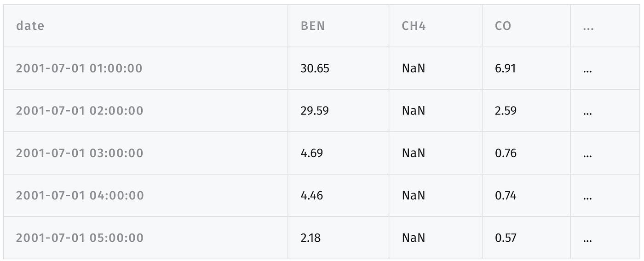This screenshot has height=261, width=644.
Task: Select row 2001-07-01 01:00:00 date cell
Action: [79, 68]
